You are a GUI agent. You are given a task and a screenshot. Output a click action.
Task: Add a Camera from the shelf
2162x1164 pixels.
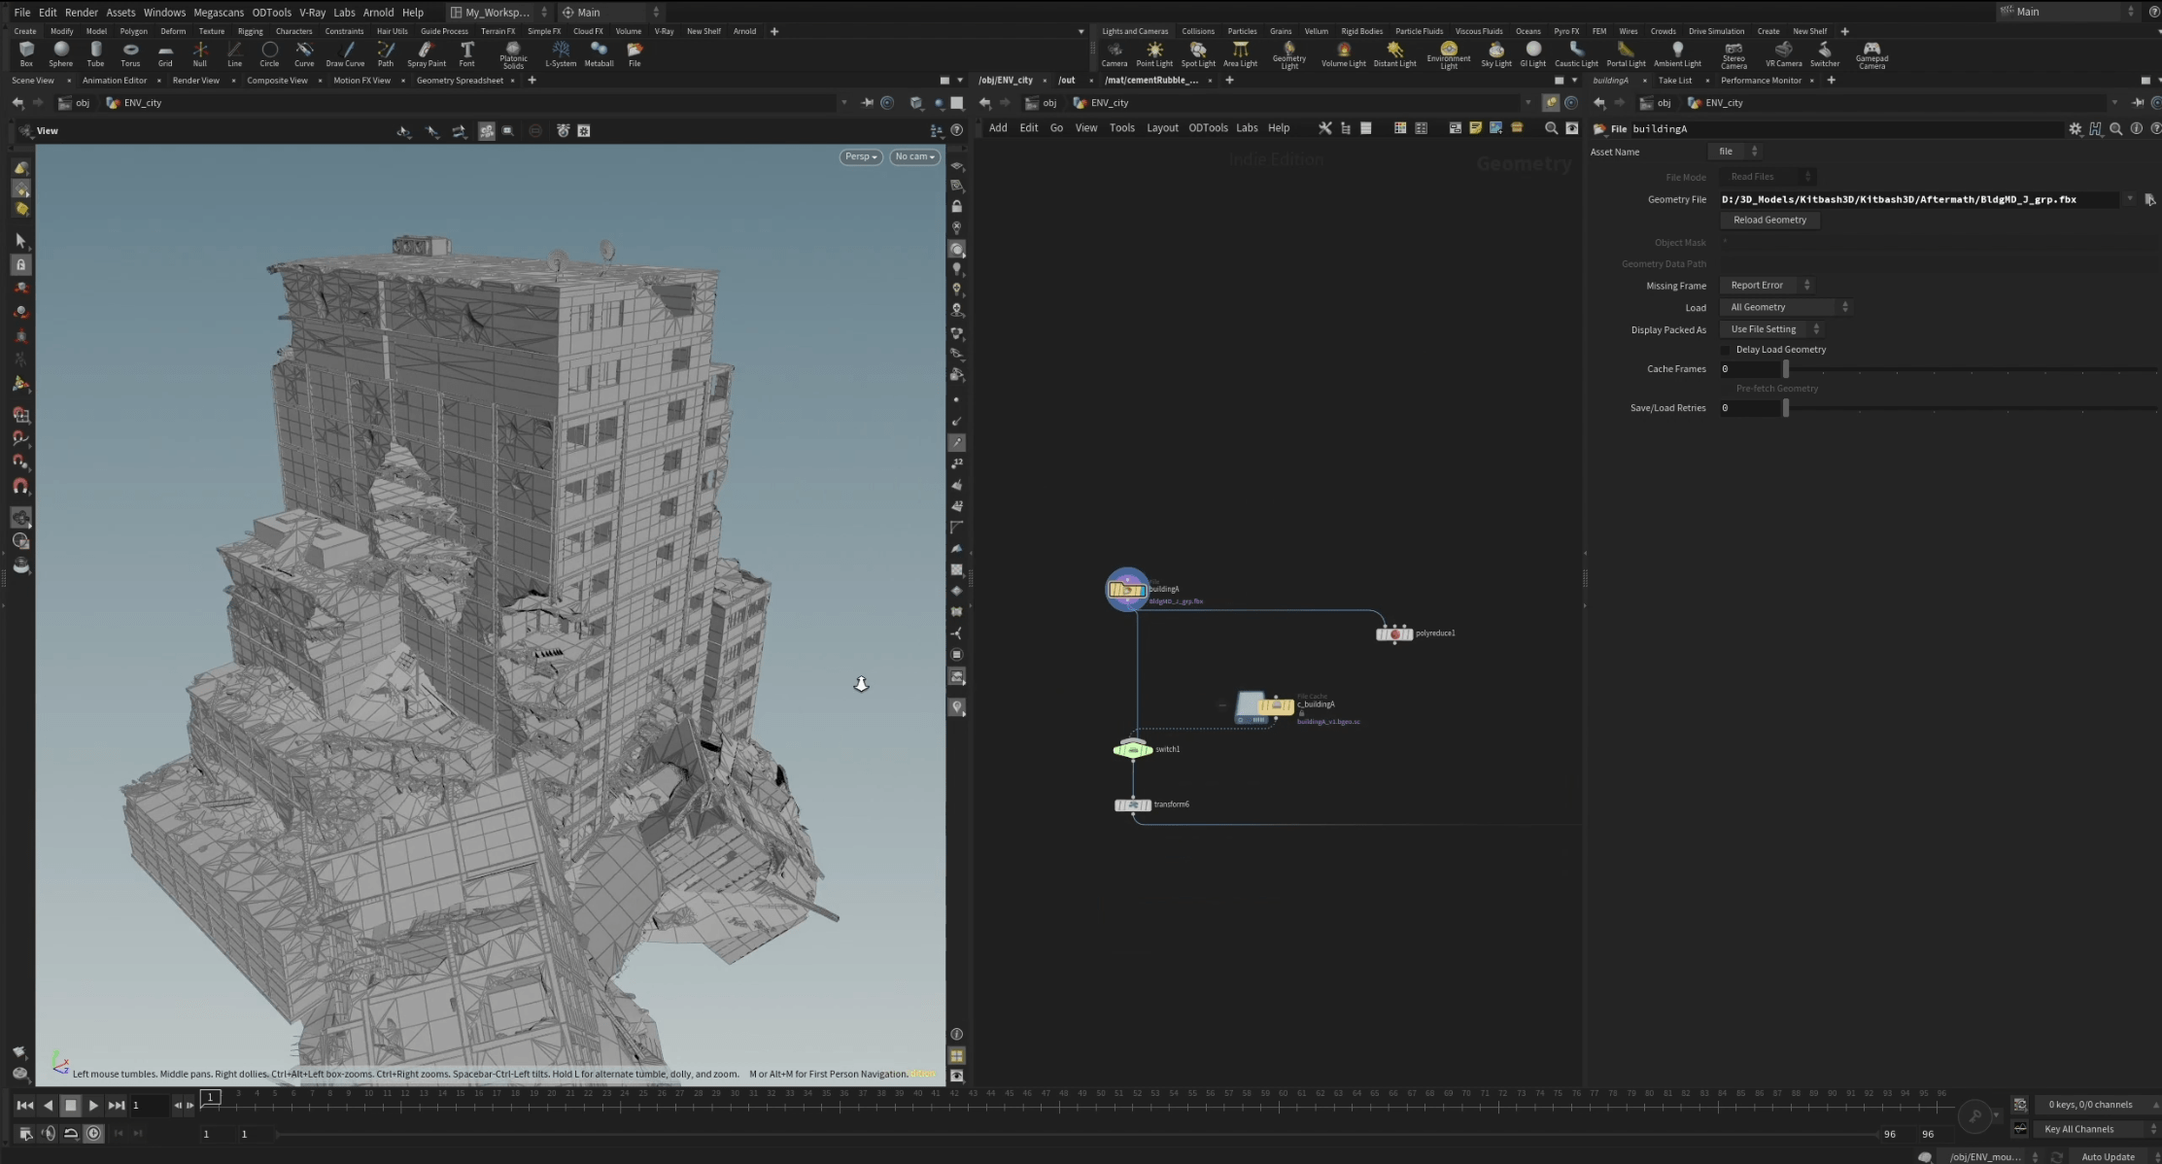pos(1115,53)
